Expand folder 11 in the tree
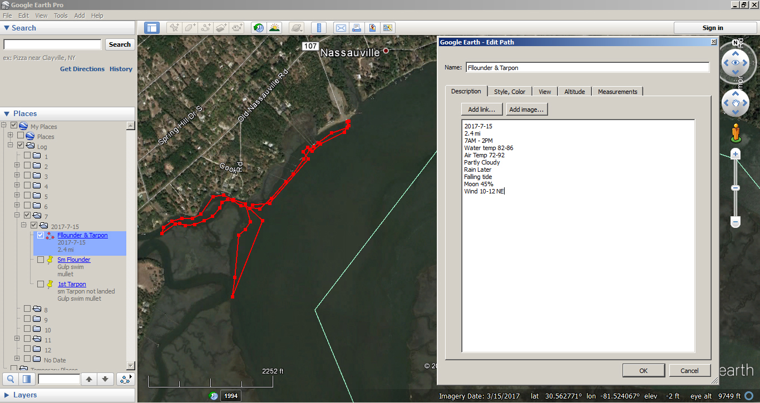The width and height of the screenshot is (760, 403). coord(17,339)
